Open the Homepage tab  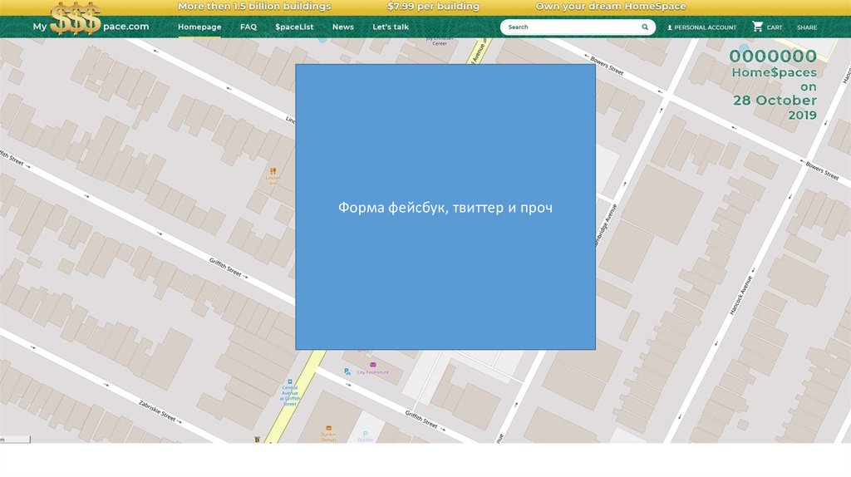pos(199,27)
